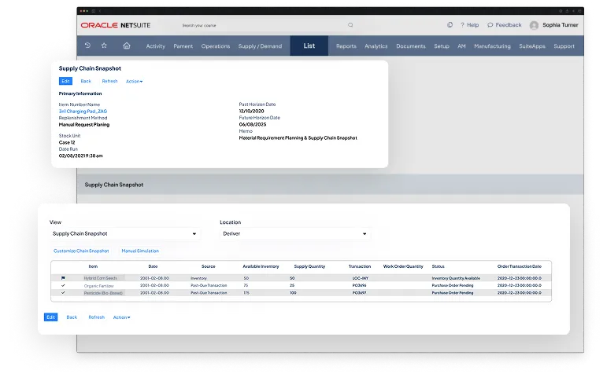Click the PO3696 transaction cell

click(x=359, y=286)
